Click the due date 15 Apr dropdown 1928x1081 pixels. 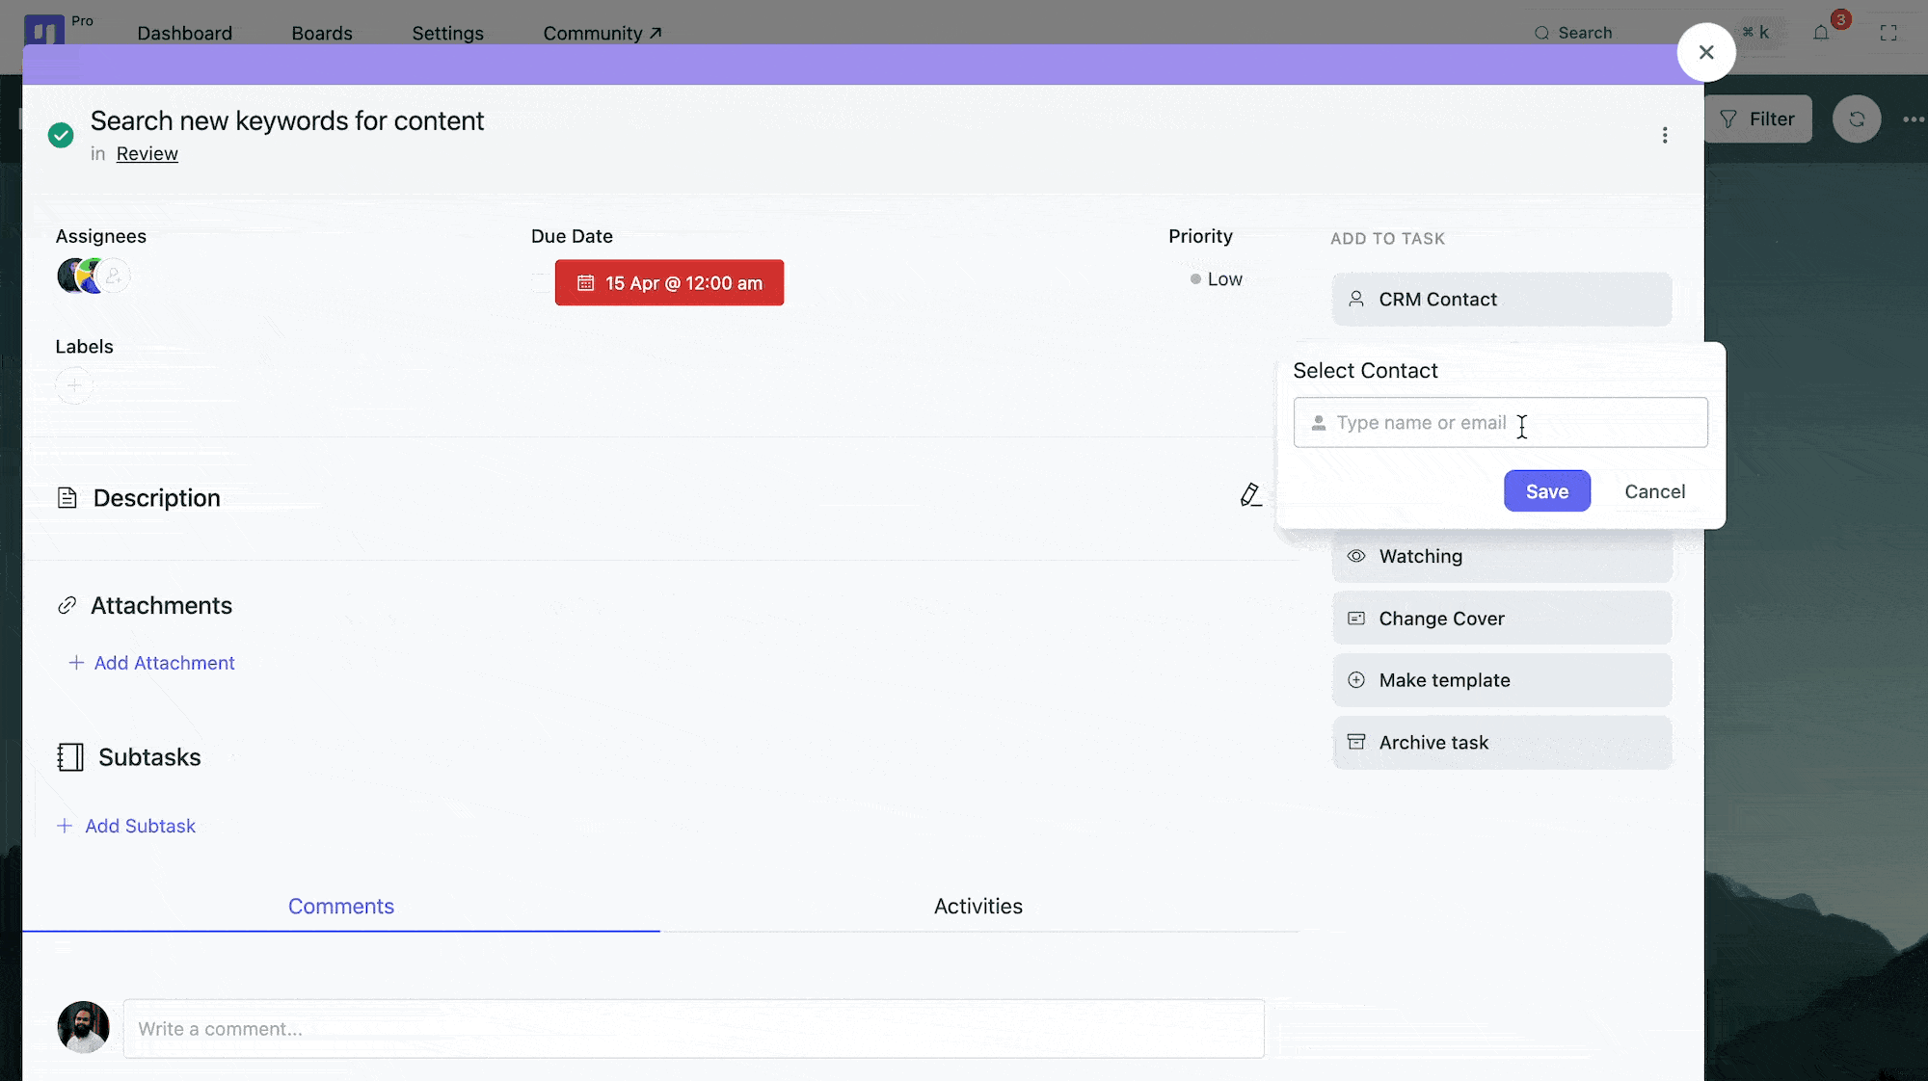(x=669, y=282)
